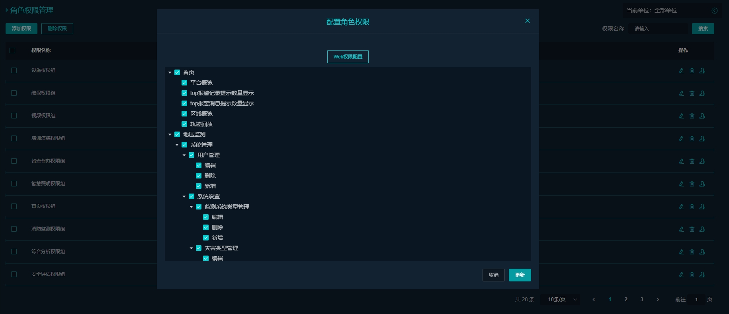The height and width of the screenshot is (314, 729).
Task: Click the previous page arrow
Action: point(594,299)
